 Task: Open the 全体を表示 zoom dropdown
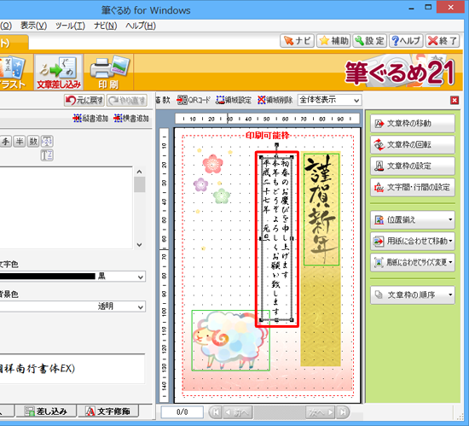329,100
